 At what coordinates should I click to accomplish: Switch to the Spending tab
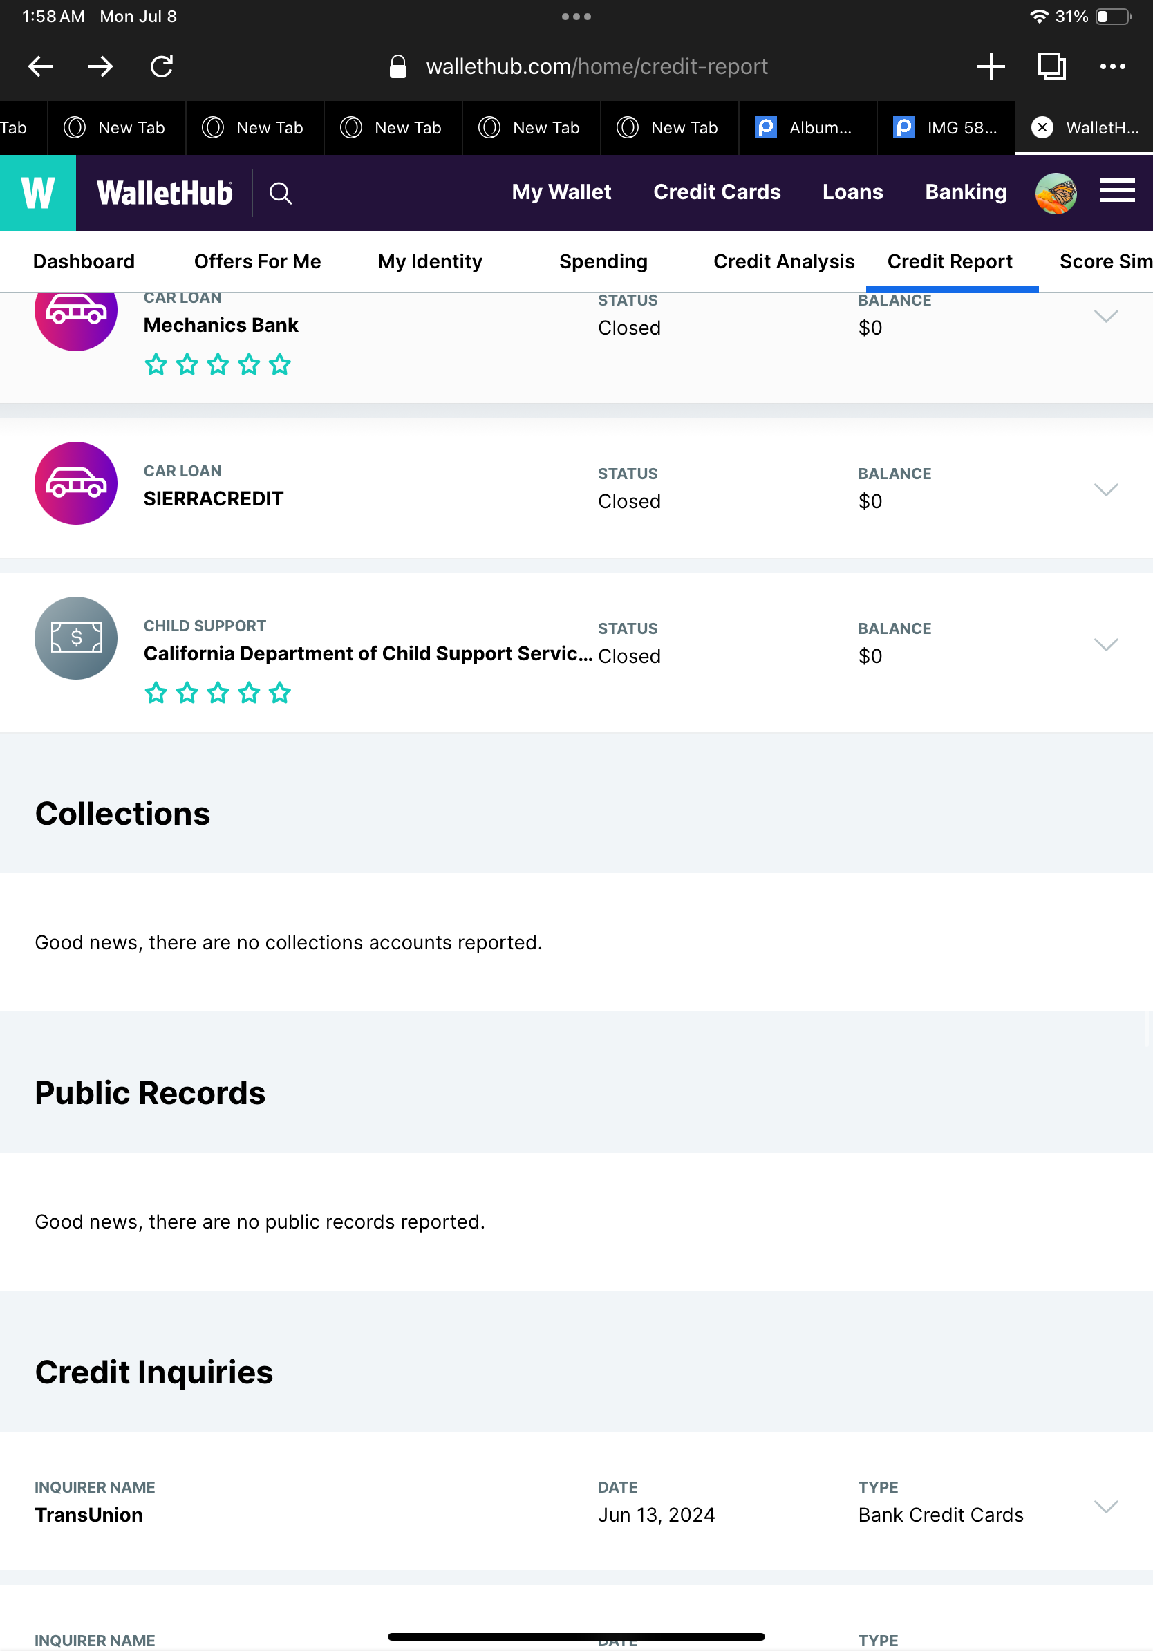pyautogui.click(x=603, y=262)
